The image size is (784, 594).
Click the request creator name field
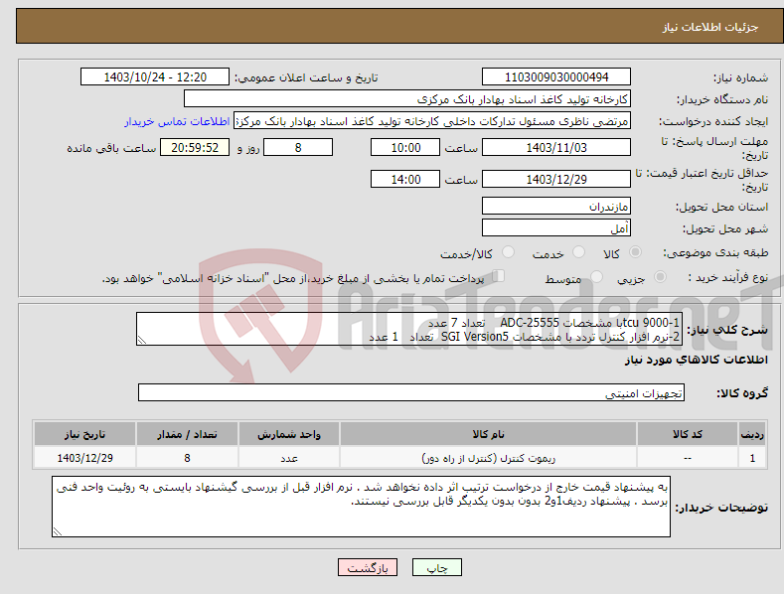(x=432, y=121)
